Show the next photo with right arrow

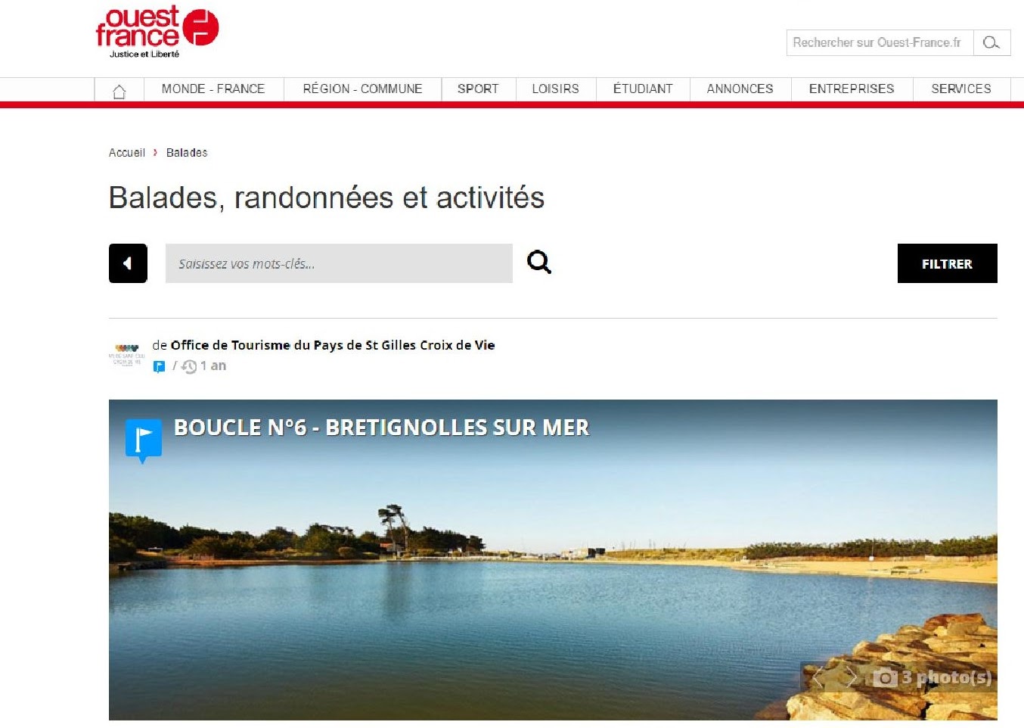click(852, 677)
